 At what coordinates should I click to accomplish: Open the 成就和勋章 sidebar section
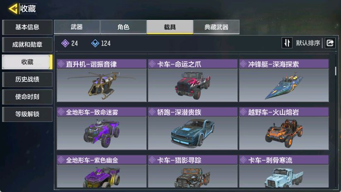(x=27, y=45)
